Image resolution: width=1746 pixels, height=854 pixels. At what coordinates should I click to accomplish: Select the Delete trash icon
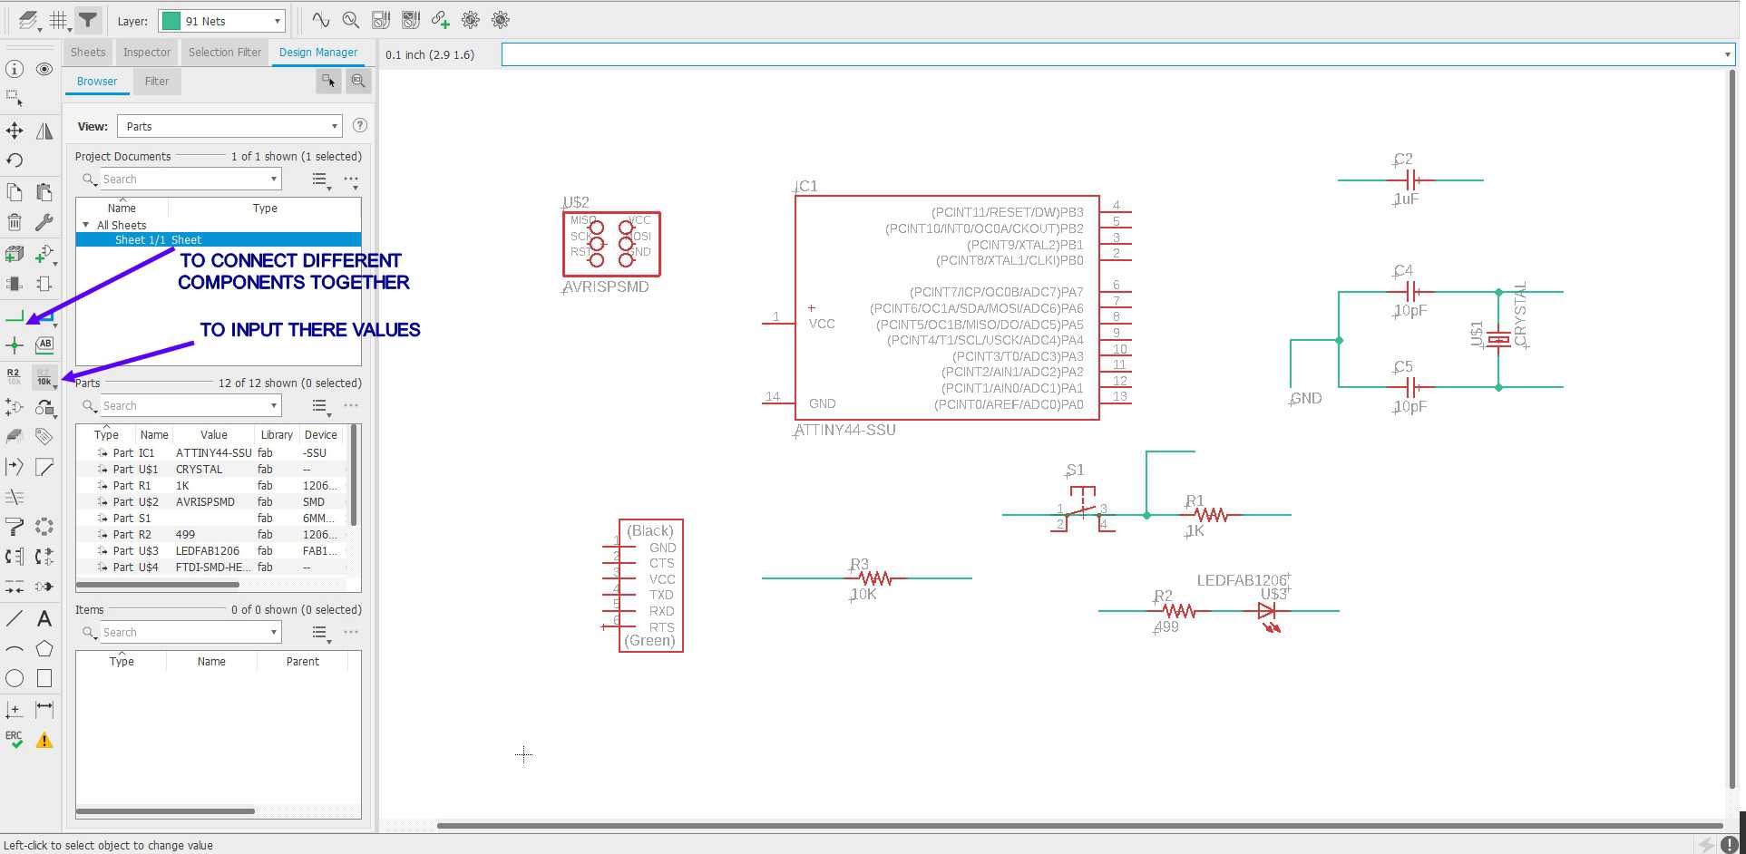tap(14, 221)
